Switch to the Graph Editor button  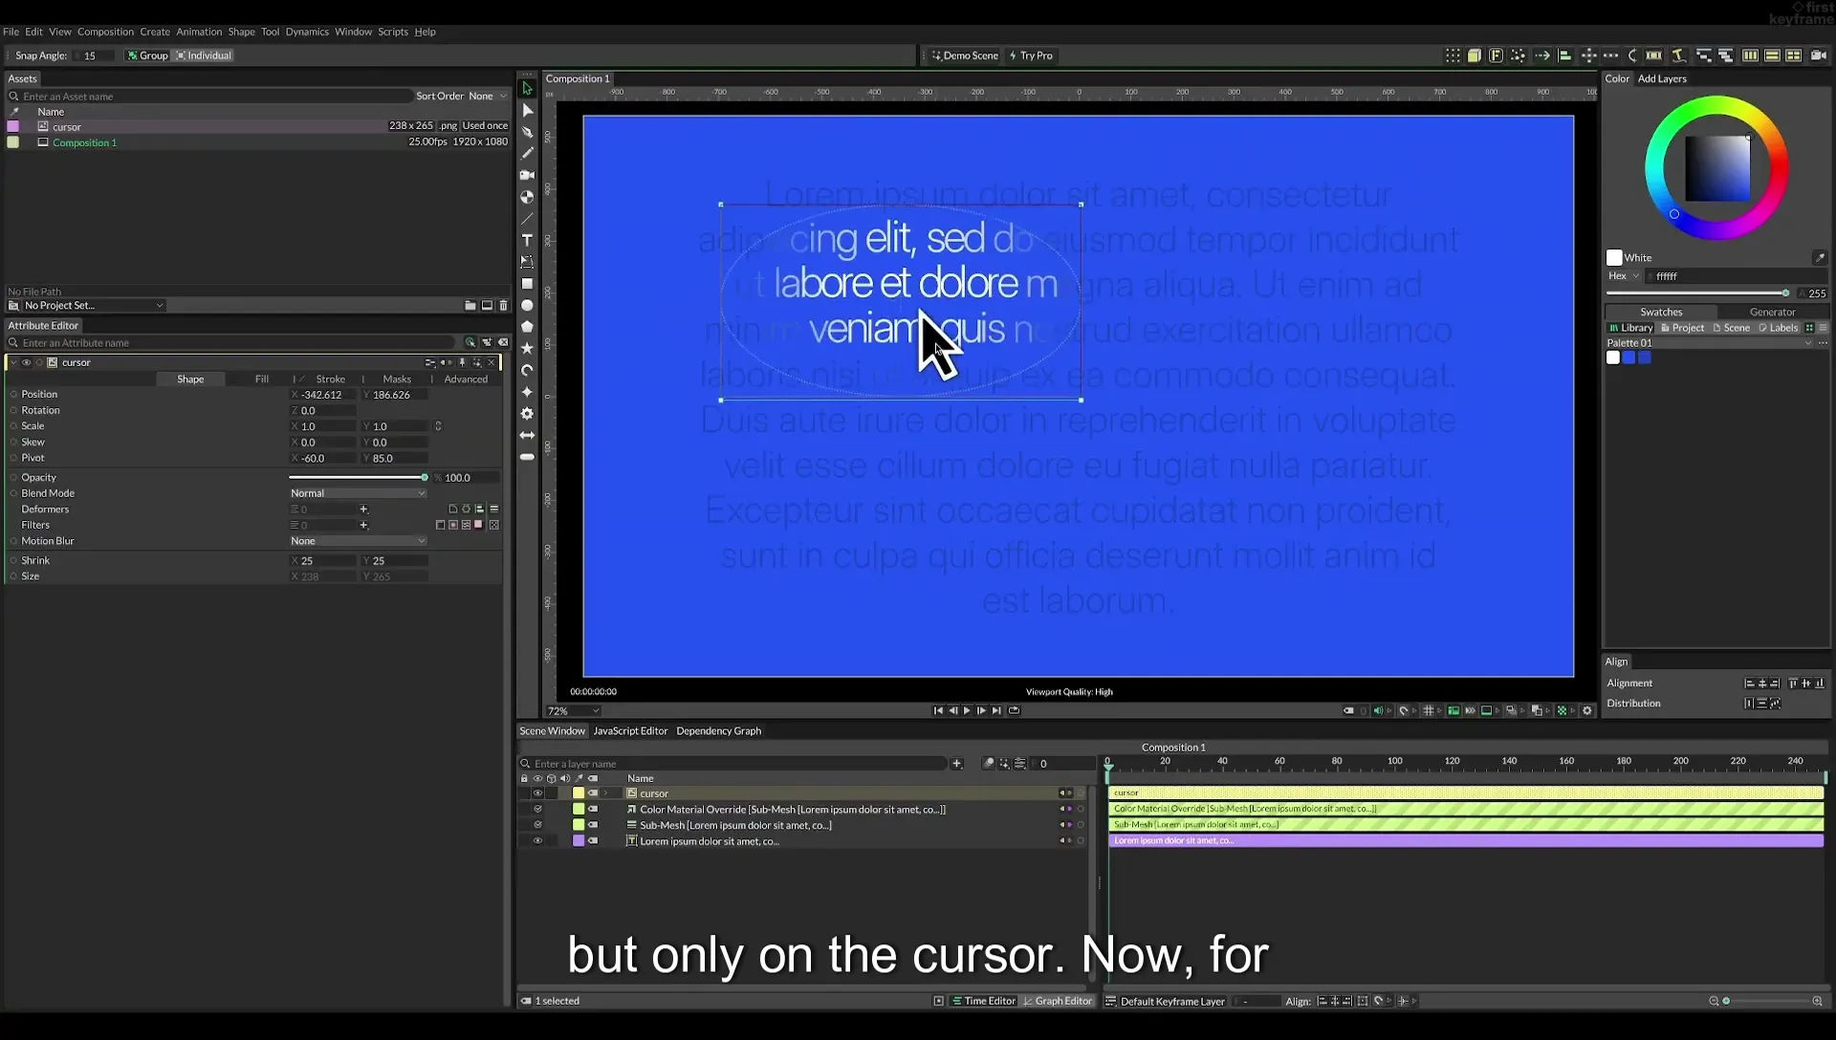1057,1001
